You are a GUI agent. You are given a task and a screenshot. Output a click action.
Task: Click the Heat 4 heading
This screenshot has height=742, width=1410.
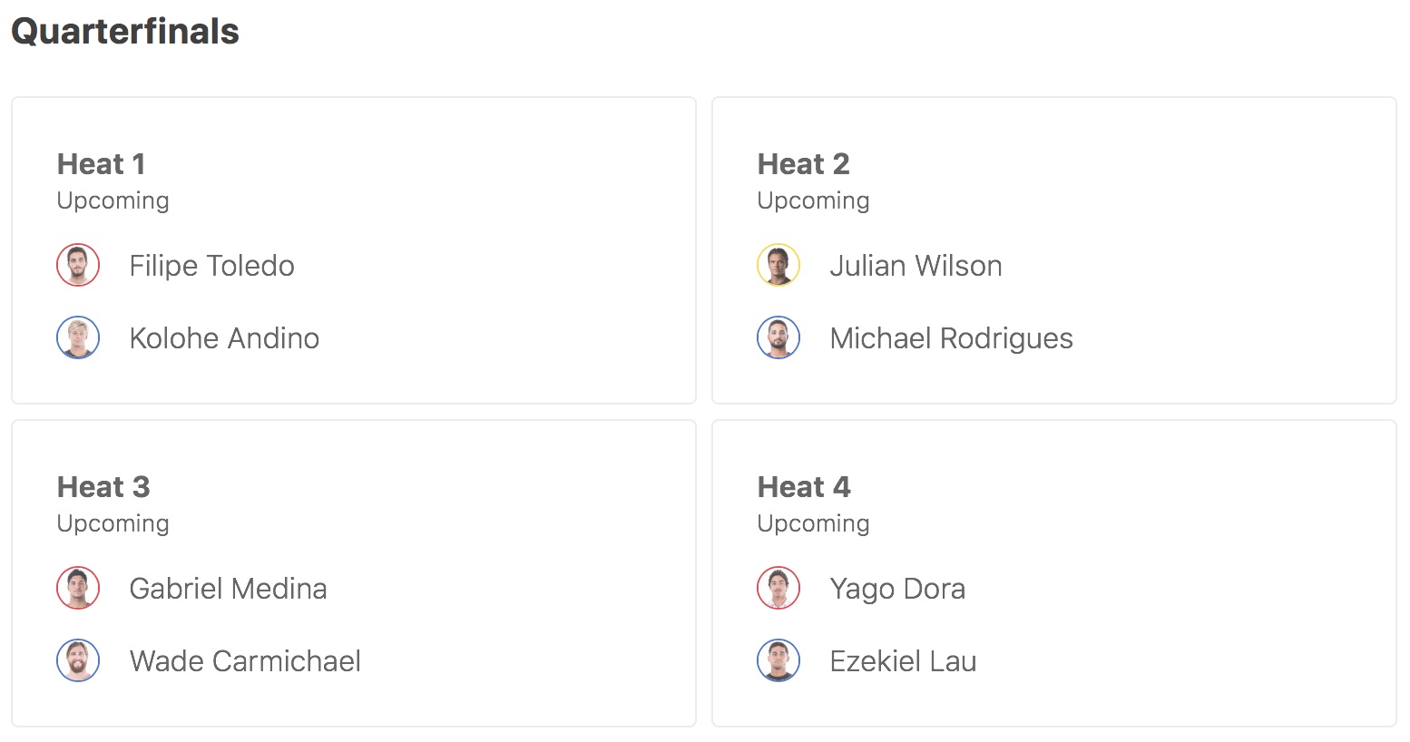(x=804, y=487)
